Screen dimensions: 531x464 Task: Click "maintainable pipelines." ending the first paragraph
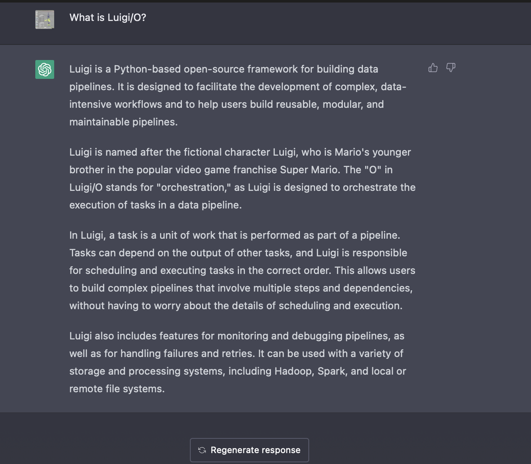(x=124, y=122)
